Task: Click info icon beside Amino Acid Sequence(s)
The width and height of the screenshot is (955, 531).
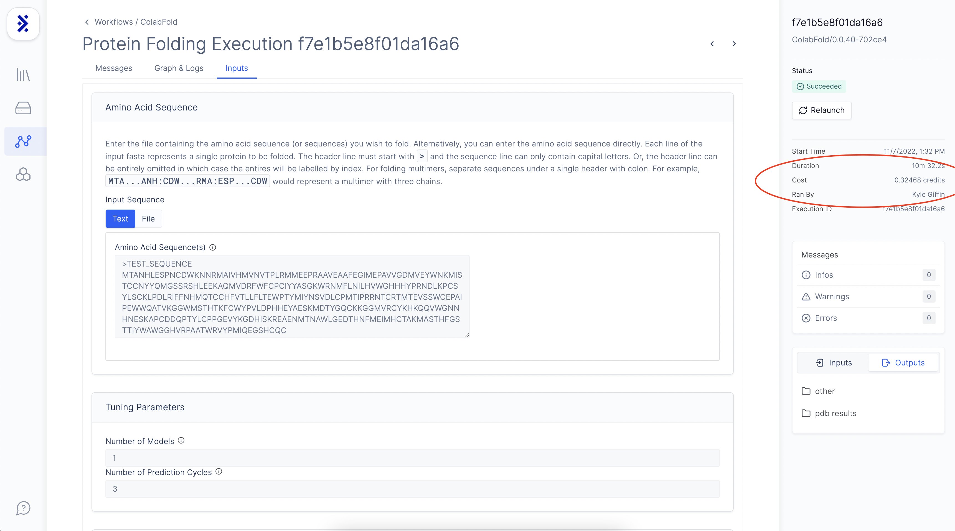Action: [x=213, y=247]
